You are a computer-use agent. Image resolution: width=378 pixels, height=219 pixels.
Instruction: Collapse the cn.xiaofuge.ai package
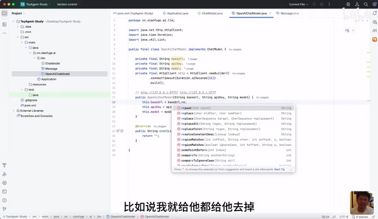pyautogui.click(x=30, y=53)
